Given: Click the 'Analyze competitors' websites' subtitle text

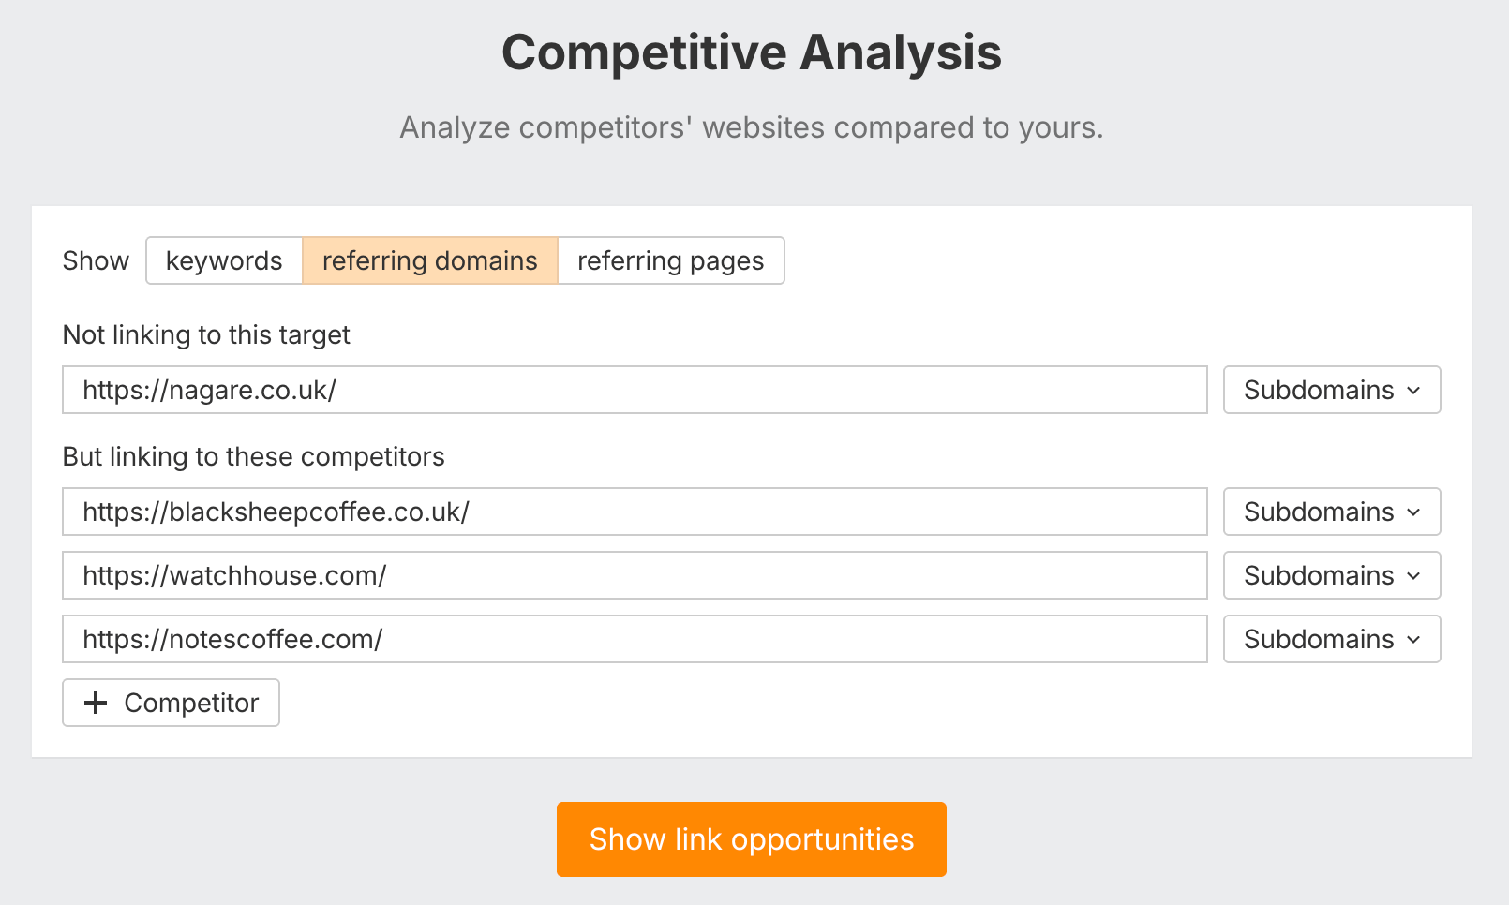Looking at the screenshot, I should coord(752,127).
